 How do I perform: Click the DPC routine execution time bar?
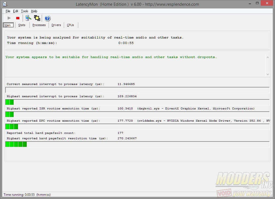(x=137, y=127)
